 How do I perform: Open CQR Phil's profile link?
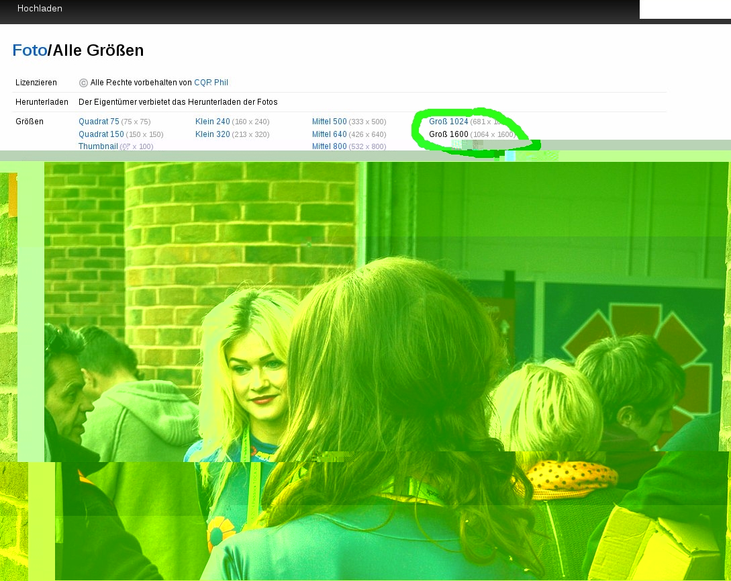211,83
